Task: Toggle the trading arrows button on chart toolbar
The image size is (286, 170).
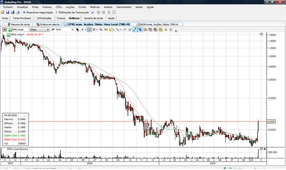Action: click(140, 30)
